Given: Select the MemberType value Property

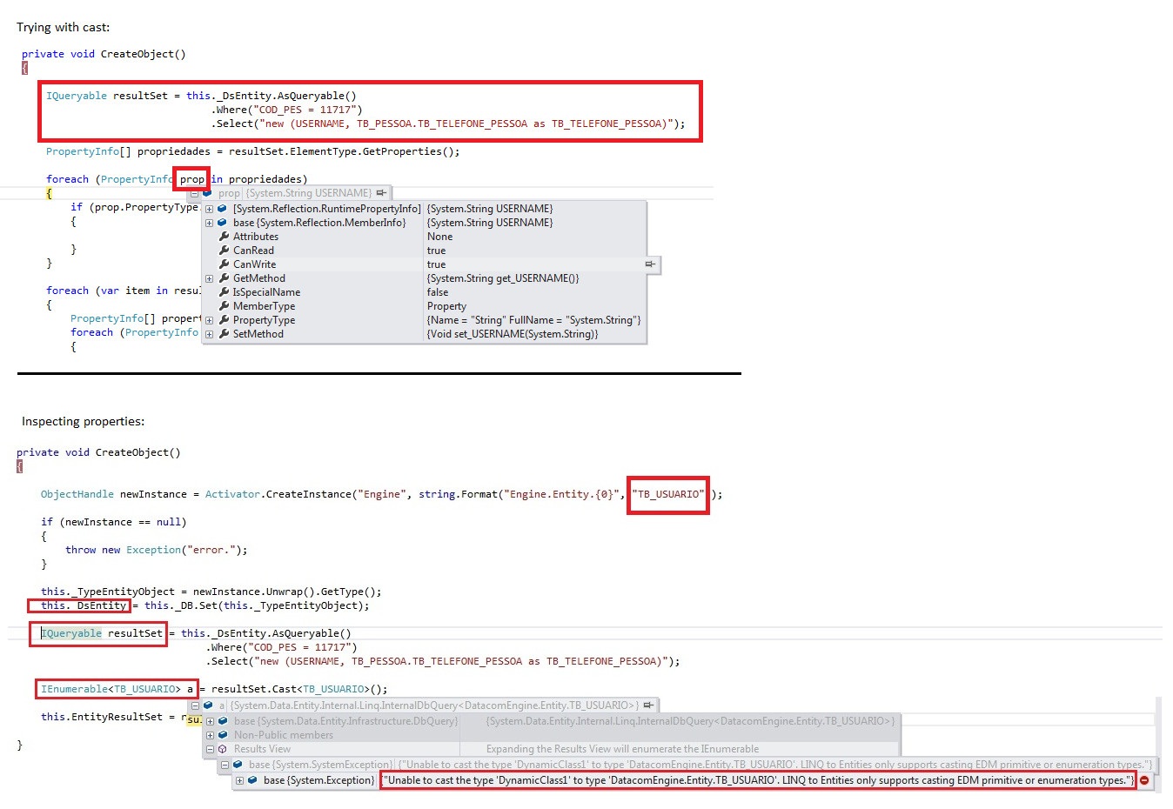Looking at the screenshot, I should coord(446,306).
